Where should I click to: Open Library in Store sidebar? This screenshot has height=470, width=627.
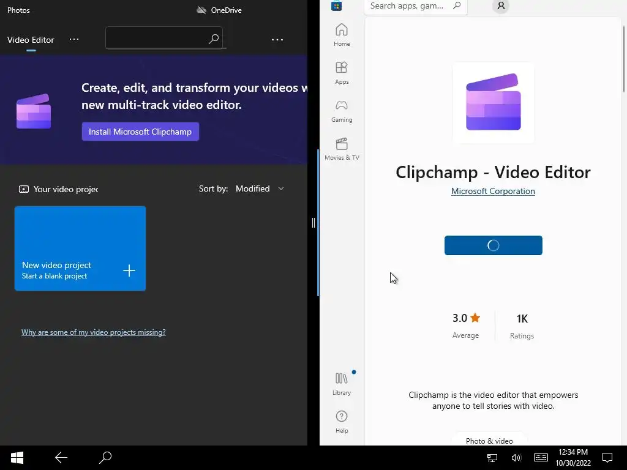click(342, 384)
